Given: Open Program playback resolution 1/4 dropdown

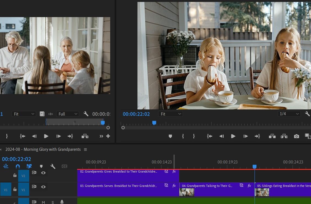Looking at the screenshot, I should pos(289,114).
